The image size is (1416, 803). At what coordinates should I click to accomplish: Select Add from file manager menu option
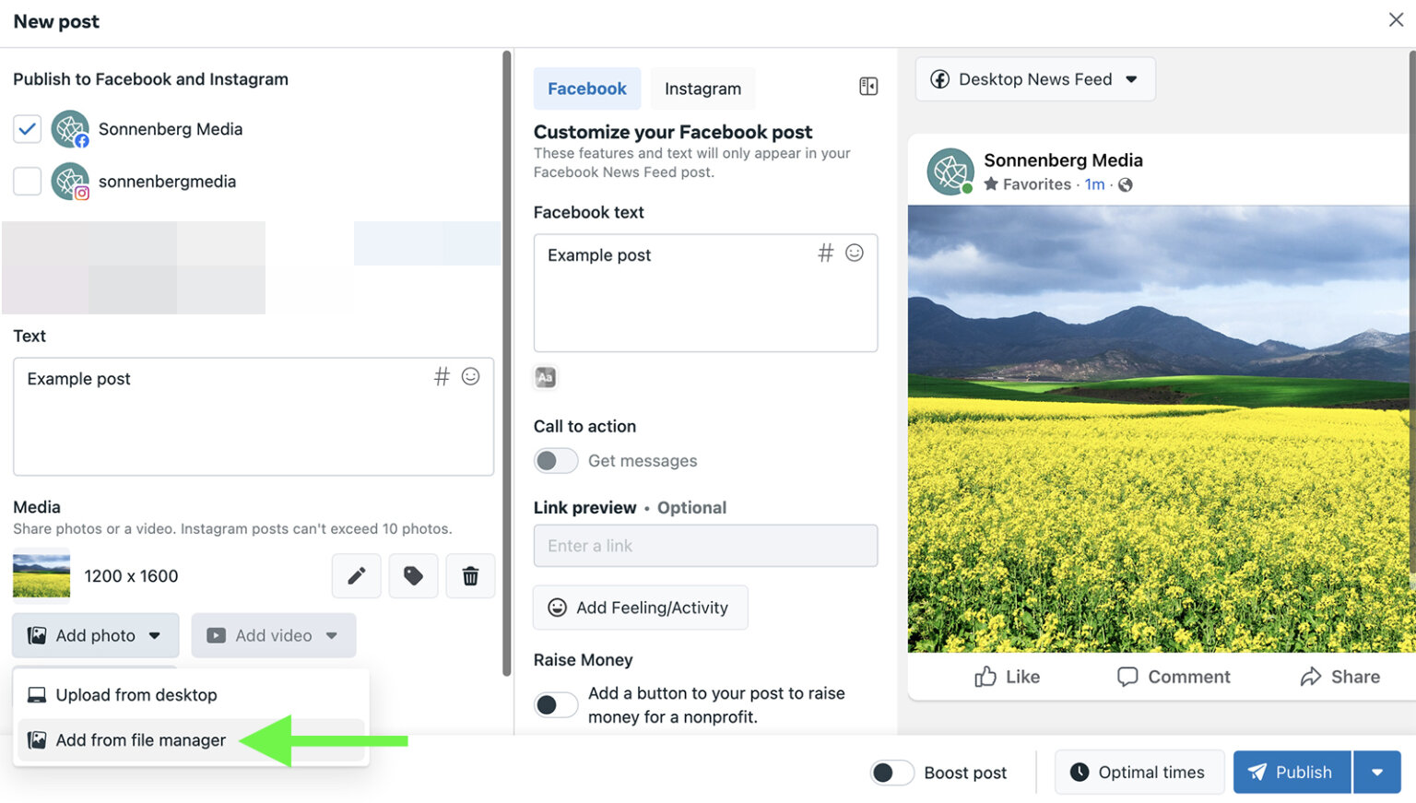[140, 740]
